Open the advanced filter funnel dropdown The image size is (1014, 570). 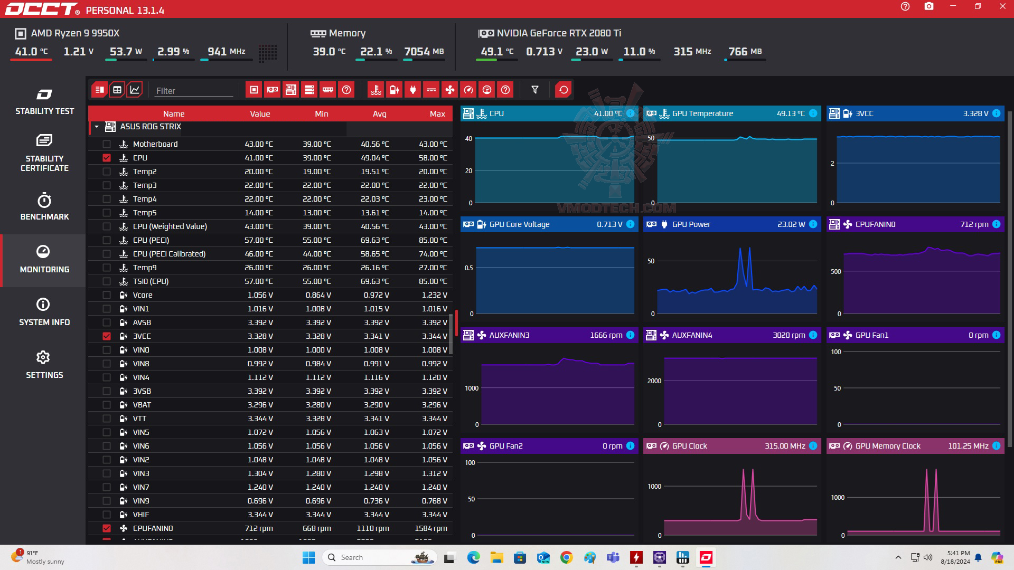coord(535,90)
